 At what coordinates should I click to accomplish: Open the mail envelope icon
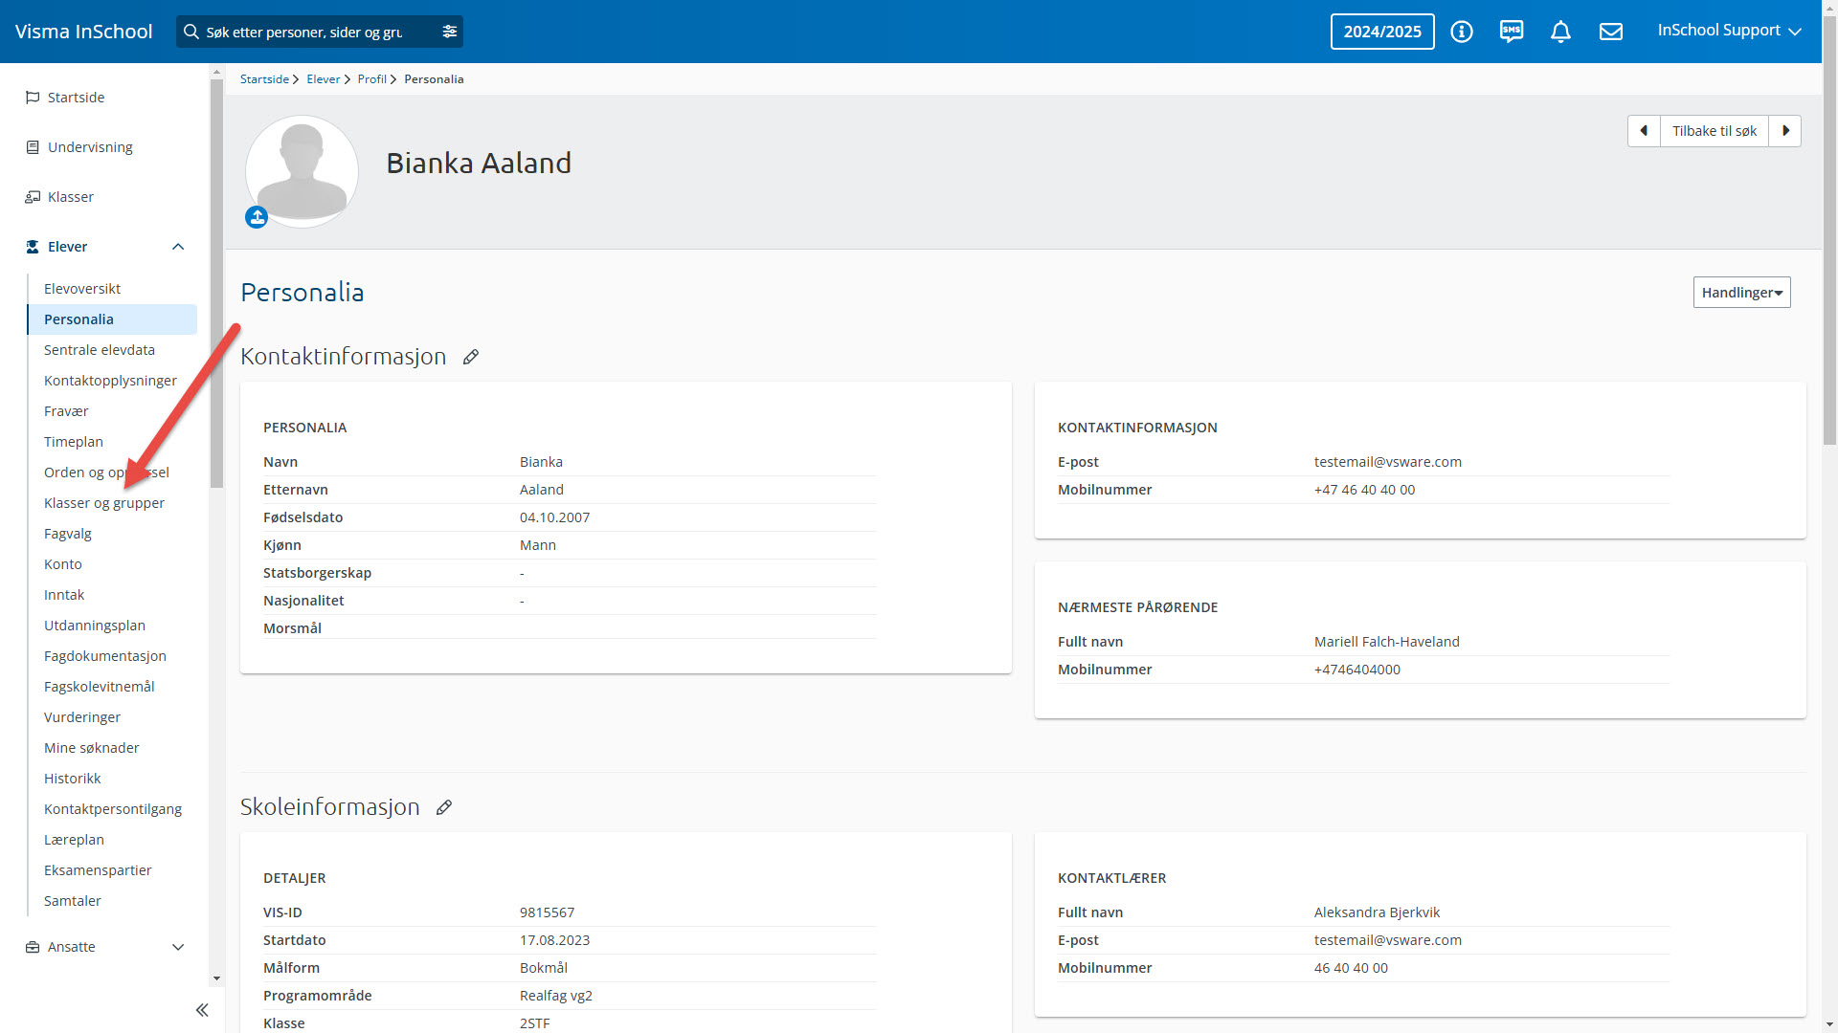point(1610,32)
